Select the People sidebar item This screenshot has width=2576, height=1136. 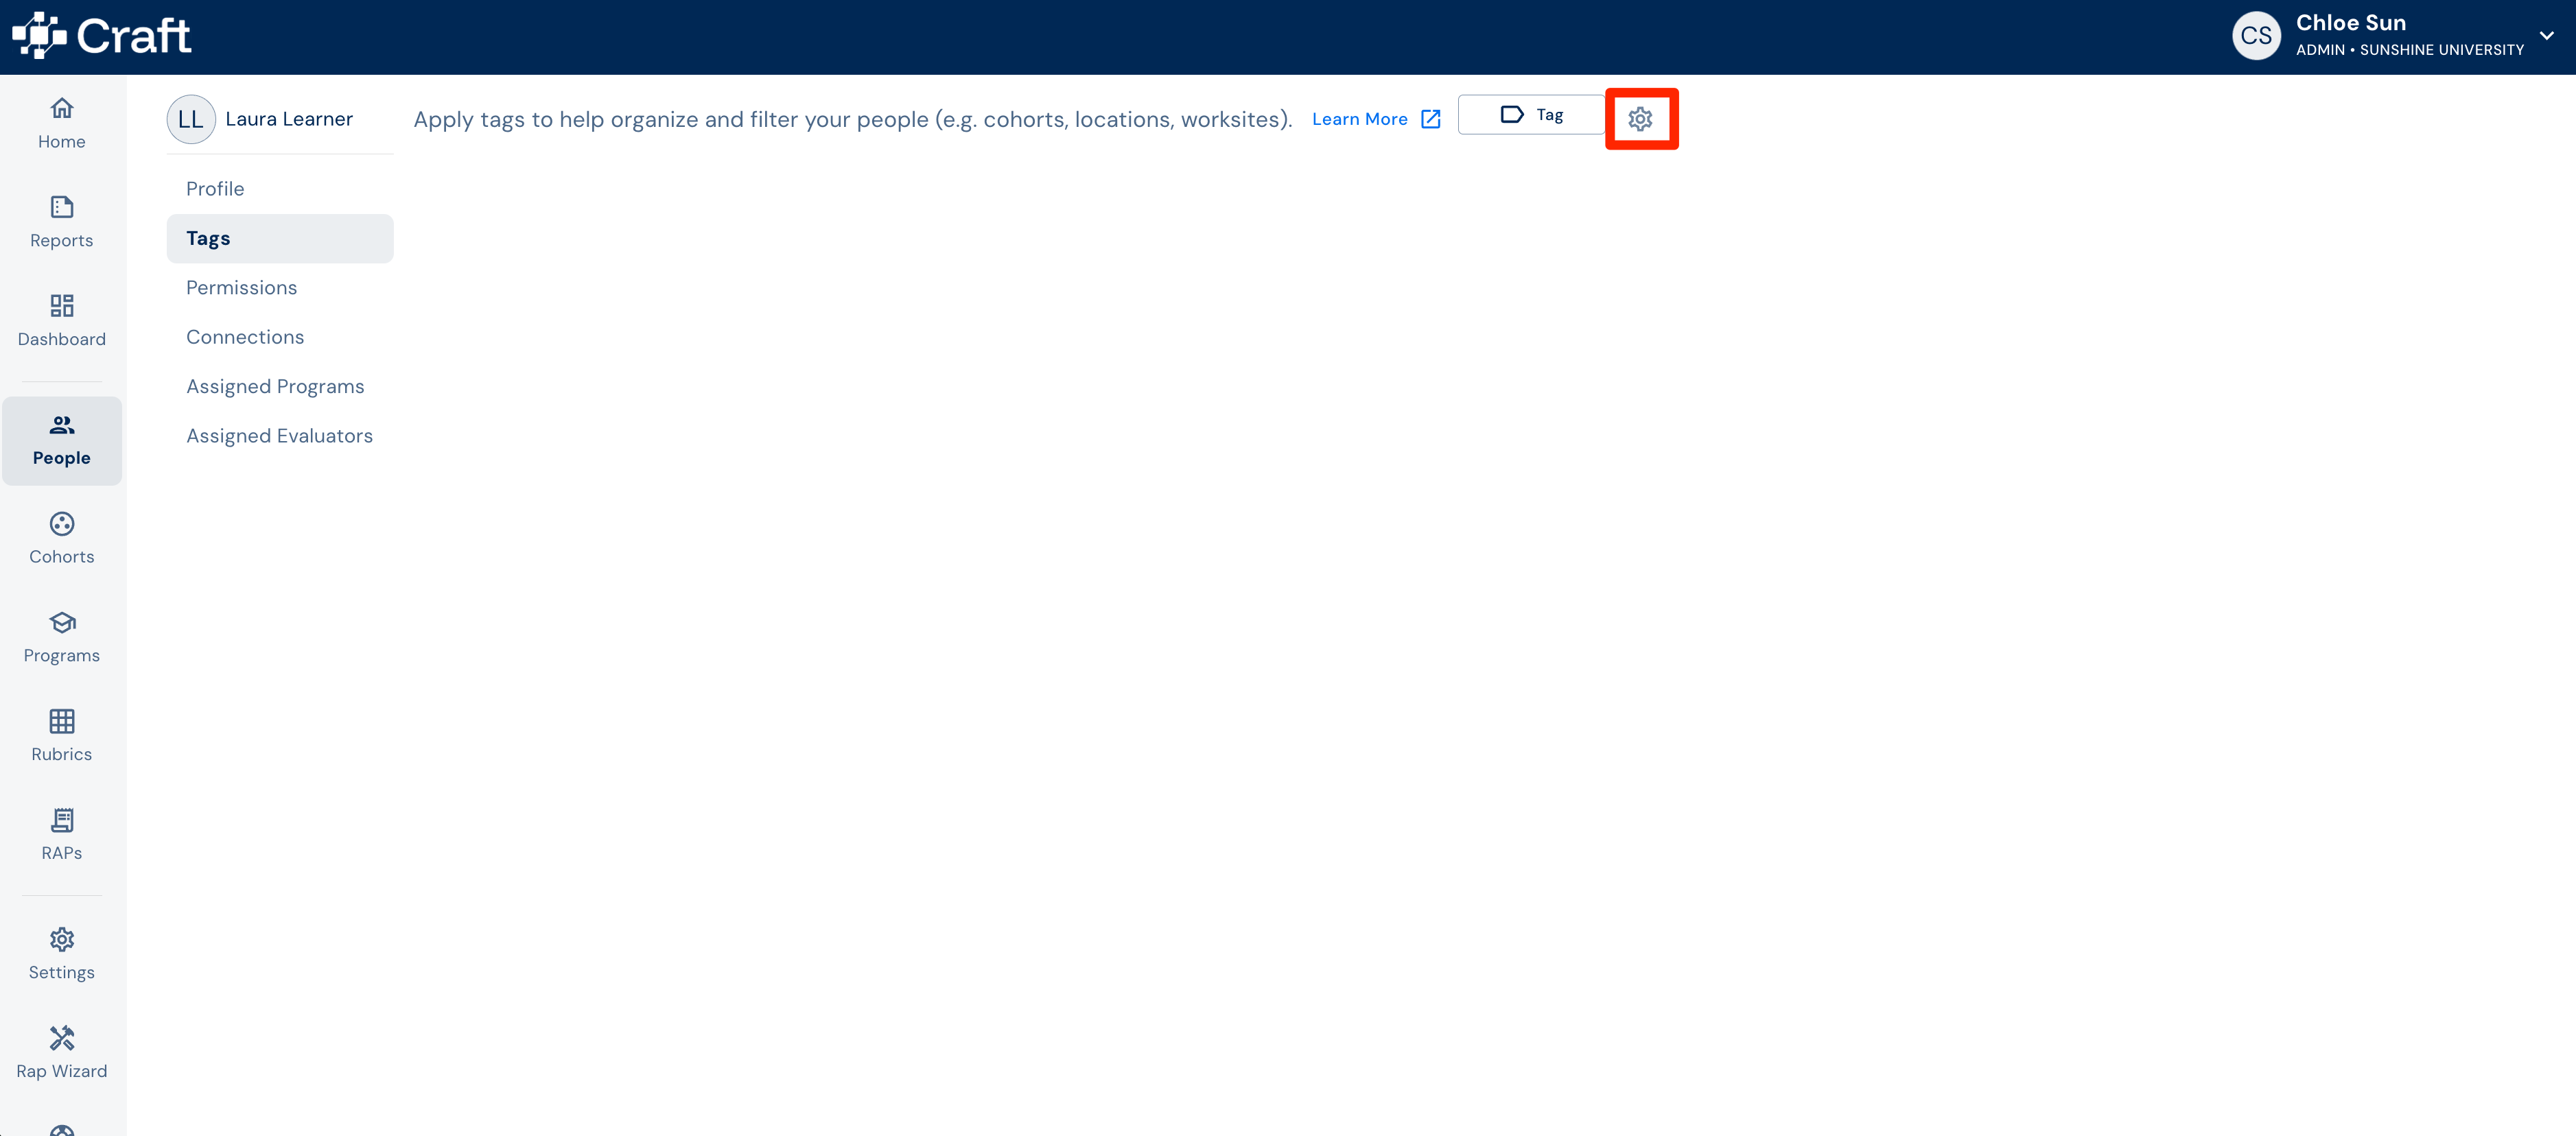click(x=62, y=441)
